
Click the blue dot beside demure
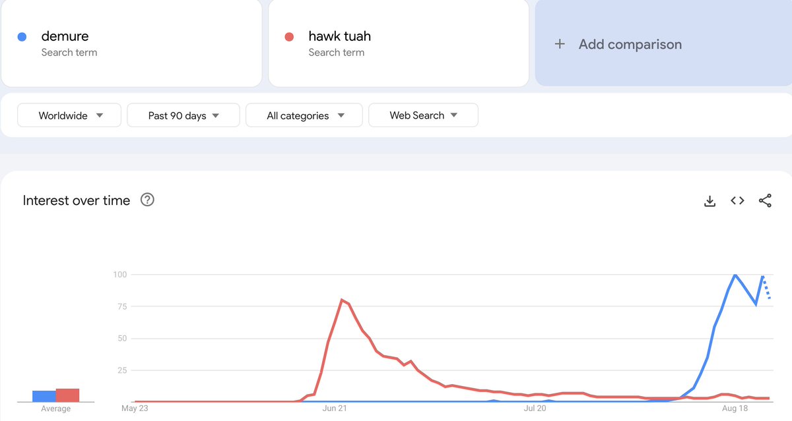pyautogui.click(x=22, y=37)
